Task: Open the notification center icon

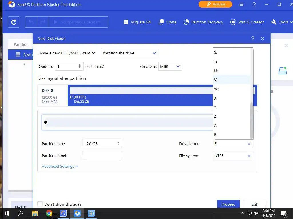Action: coord(284,214)
